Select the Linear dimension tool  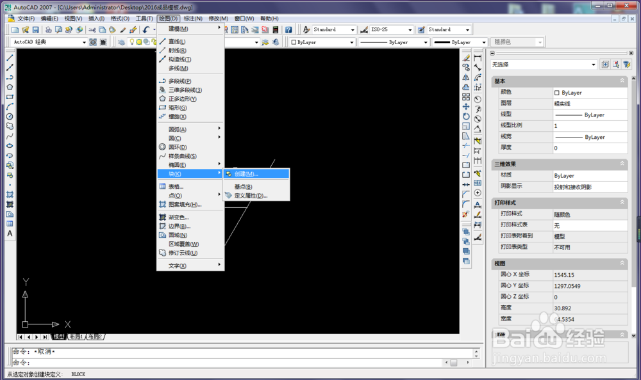click(x=478, y=58)
